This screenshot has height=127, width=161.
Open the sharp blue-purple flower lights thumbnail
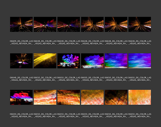click(69, 61)
